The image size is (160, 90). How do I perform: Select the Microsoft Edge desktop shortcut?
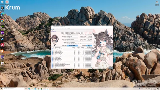point(2,14)
